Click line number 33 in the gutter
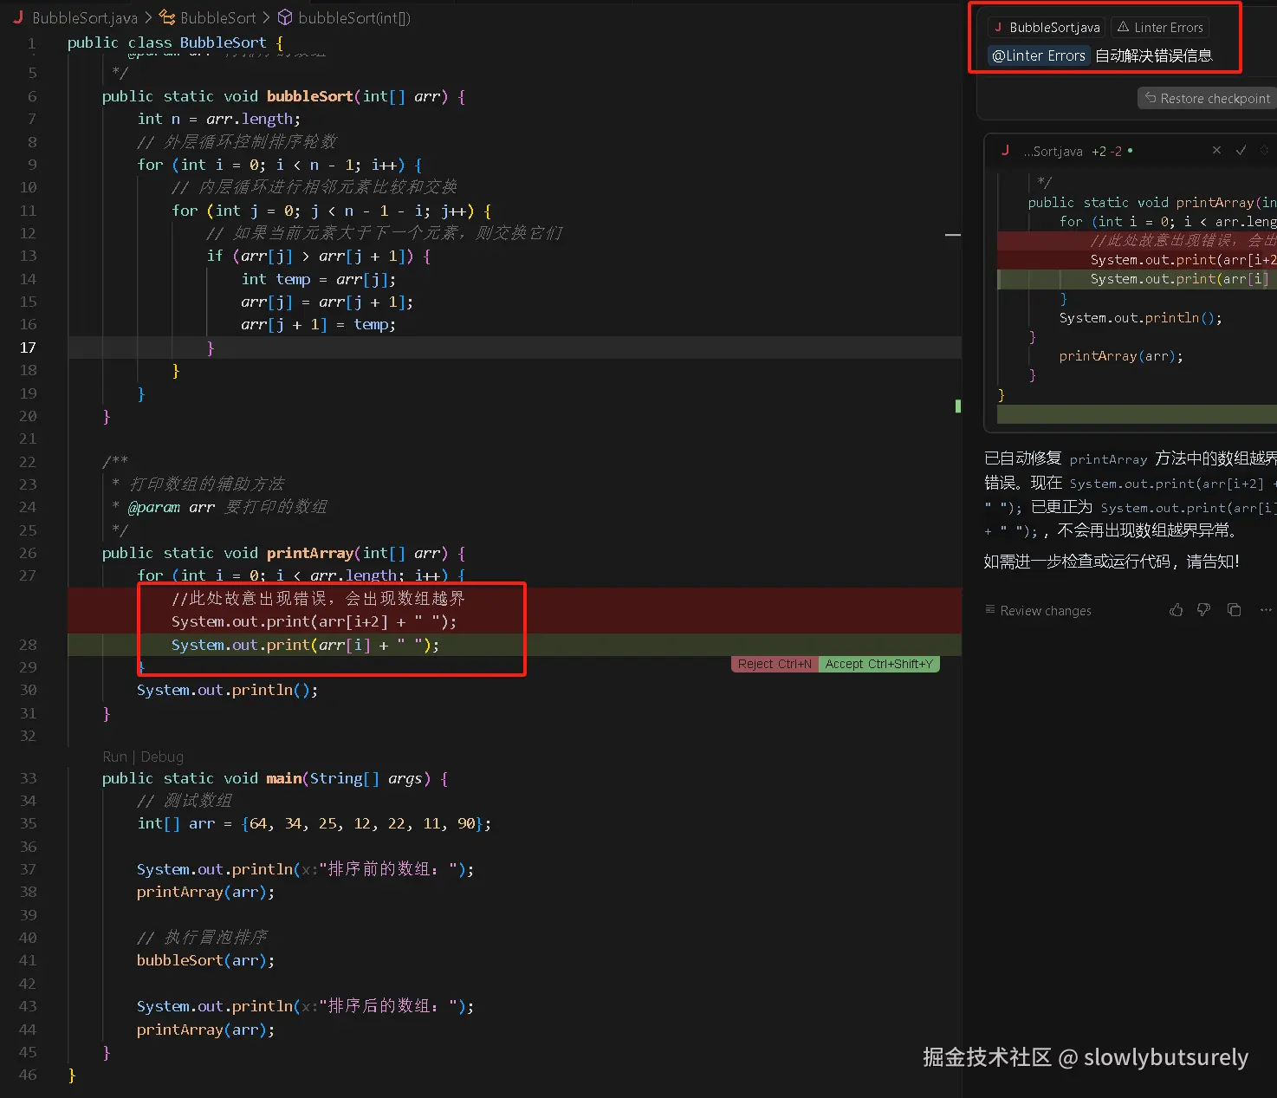Image resolution: width=1277 pixels, height=1098 pixels. [28, 778]
